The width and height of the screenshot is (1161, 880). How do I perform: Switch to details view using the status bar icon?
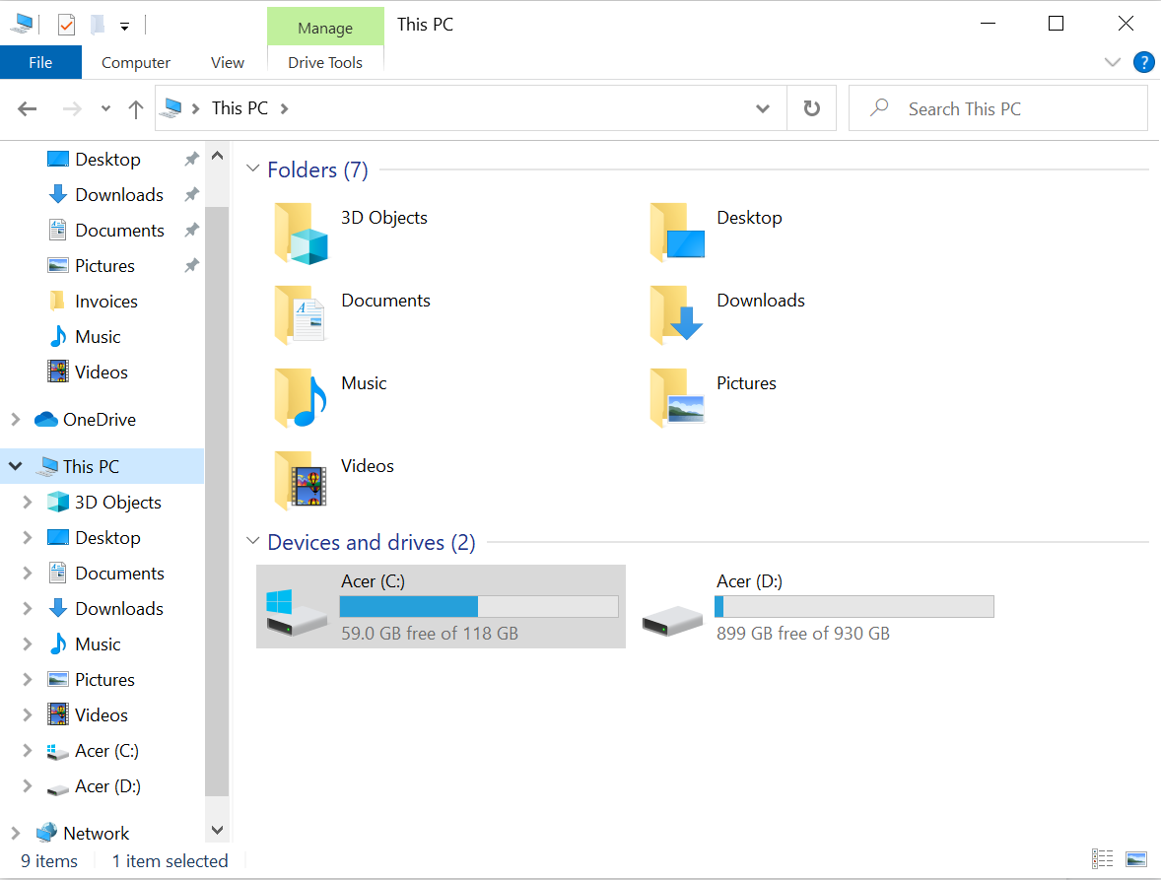(x=1103, y=859)
